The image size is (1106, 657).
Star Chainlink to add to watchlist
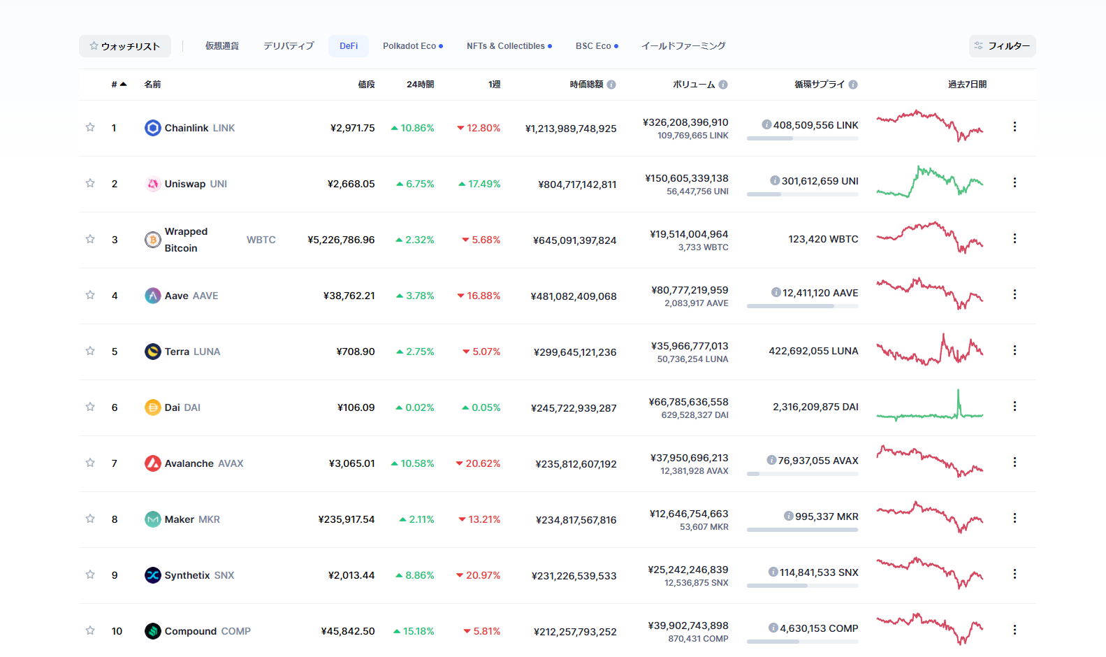pos(90,127)
